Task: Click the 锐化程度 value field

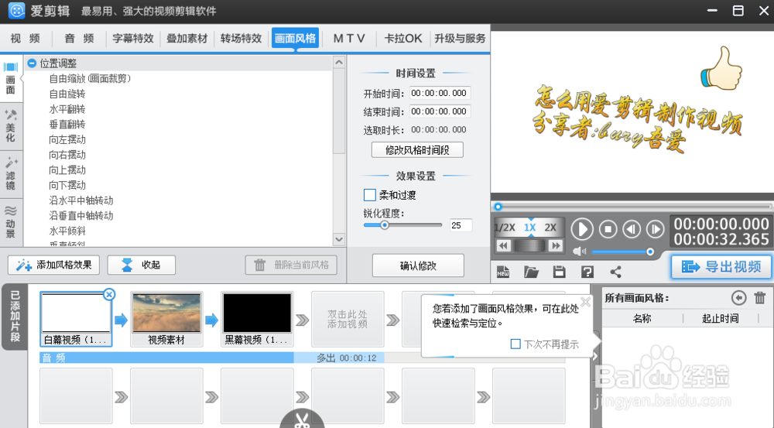Action: (x=461, y=225)
